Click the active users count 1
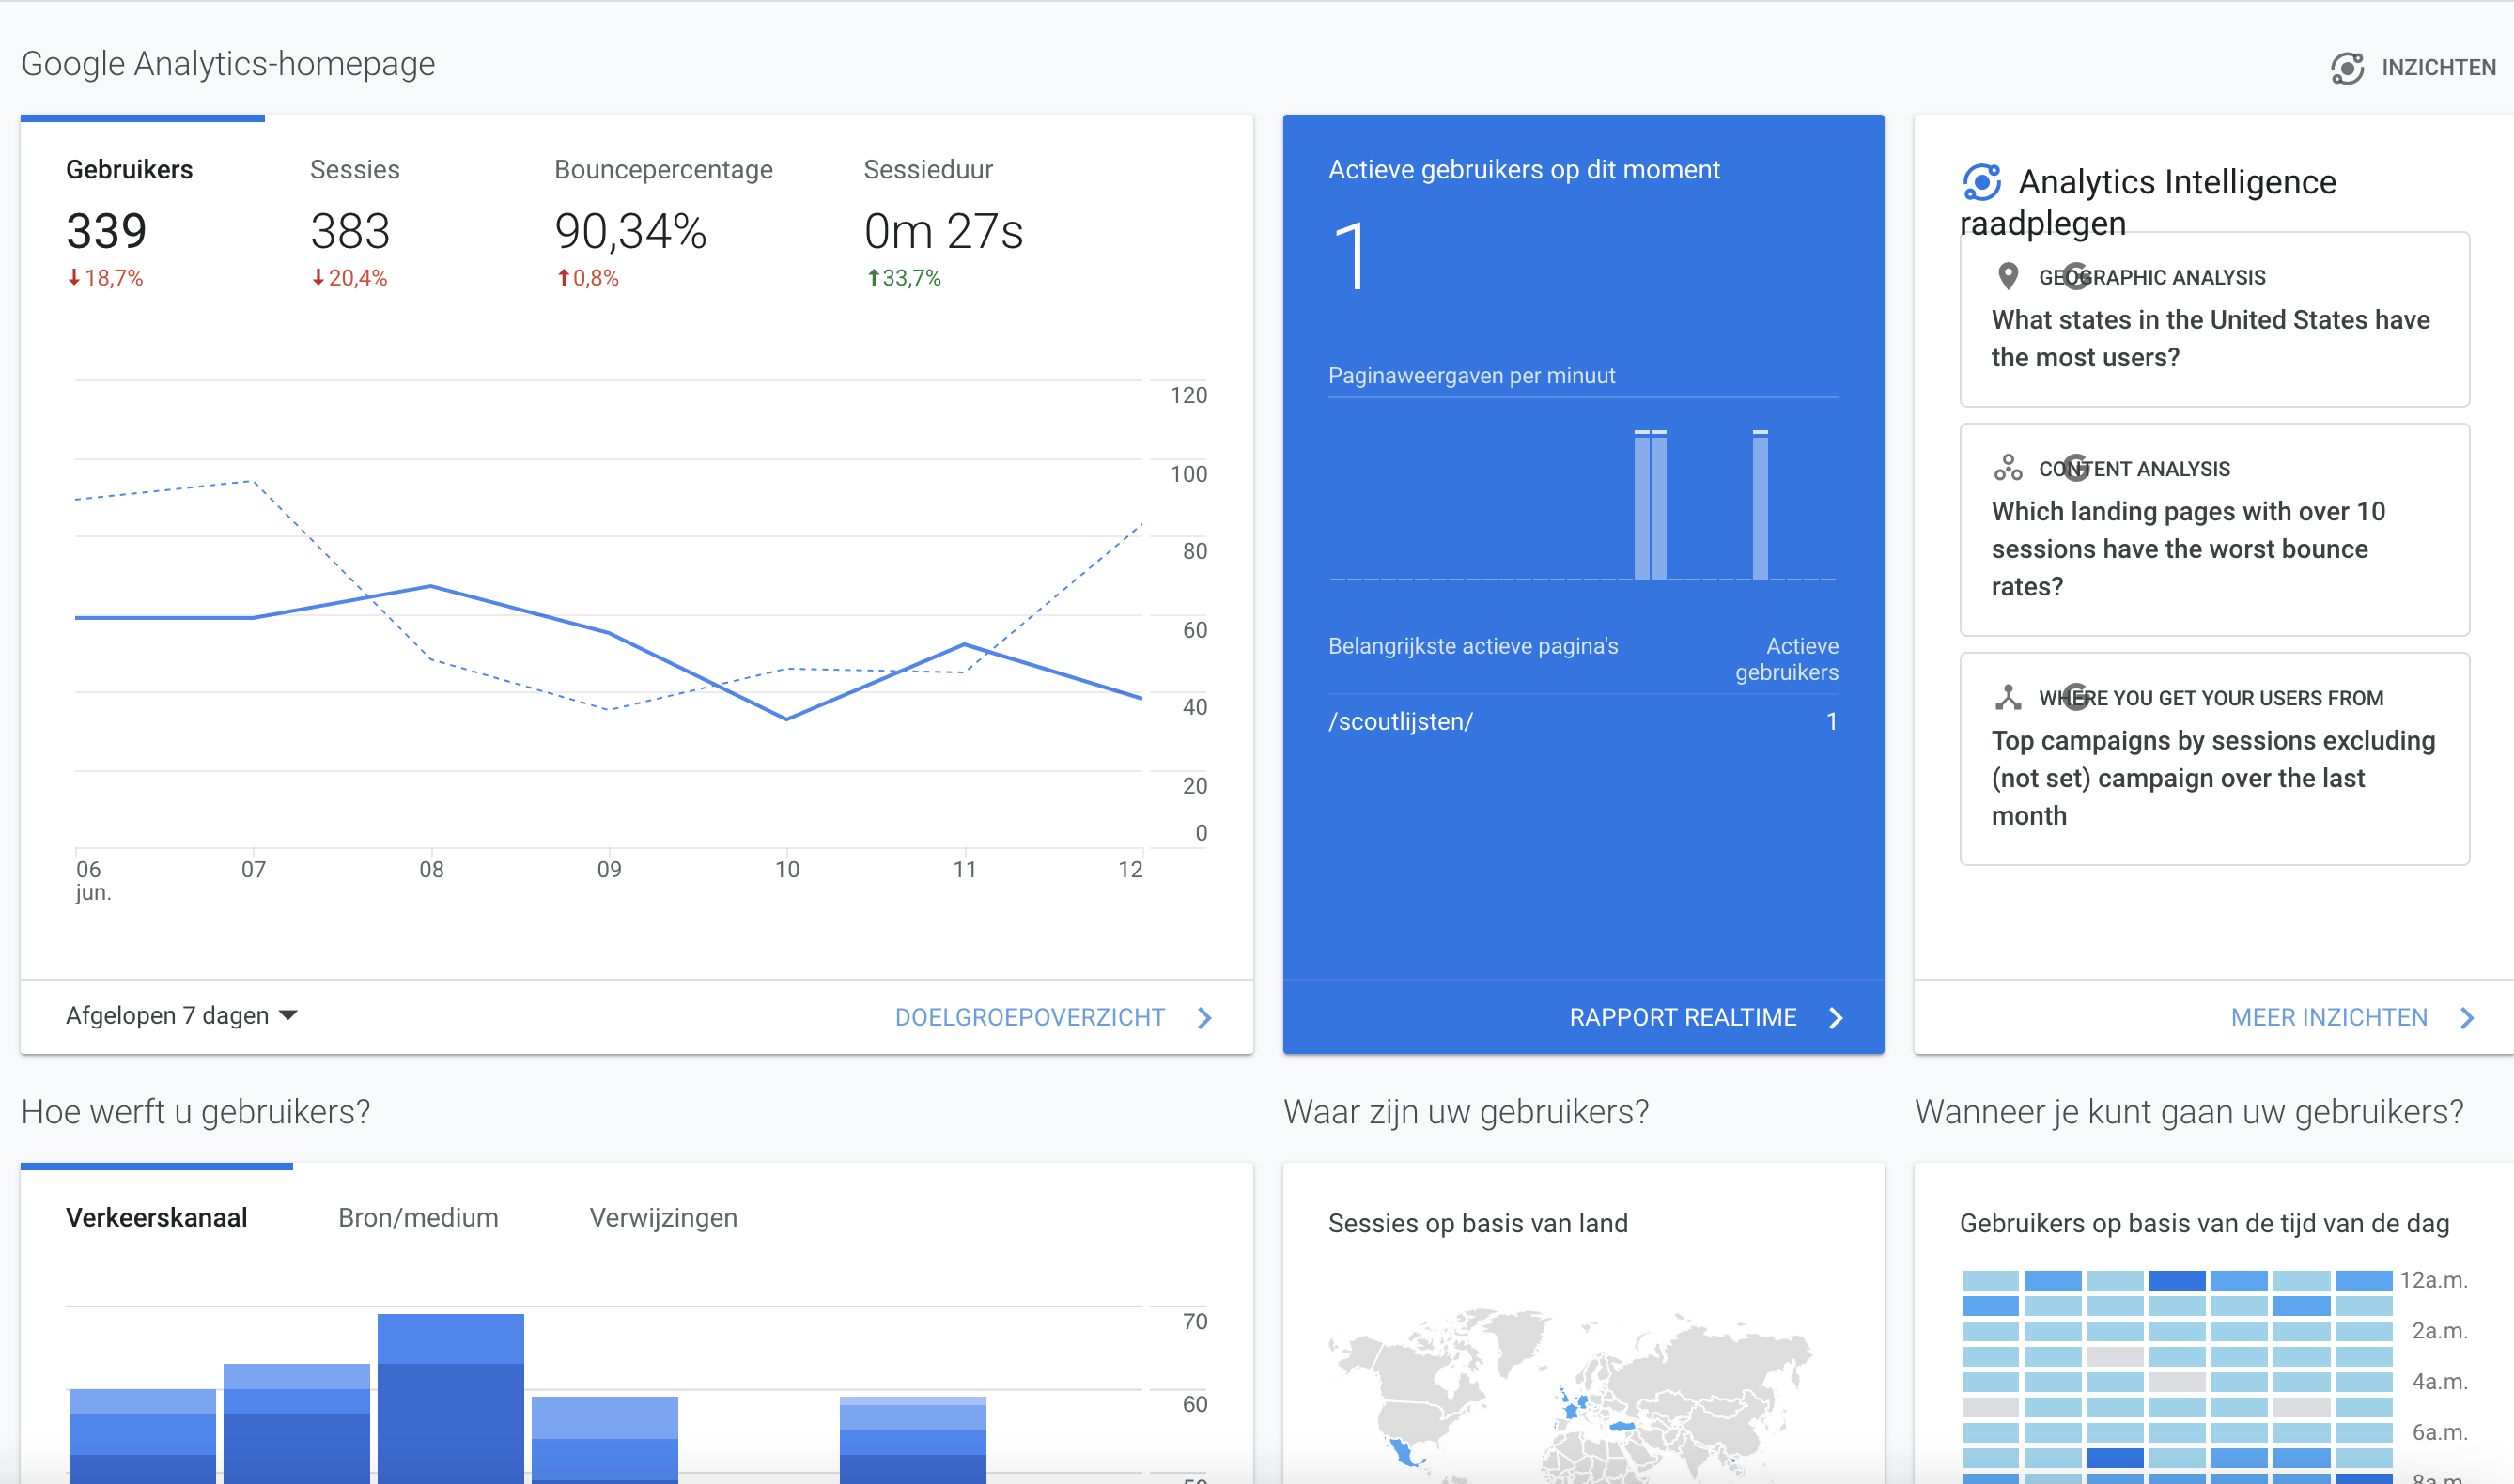The image size is (2514, 1484). (x=1350, y=257)
